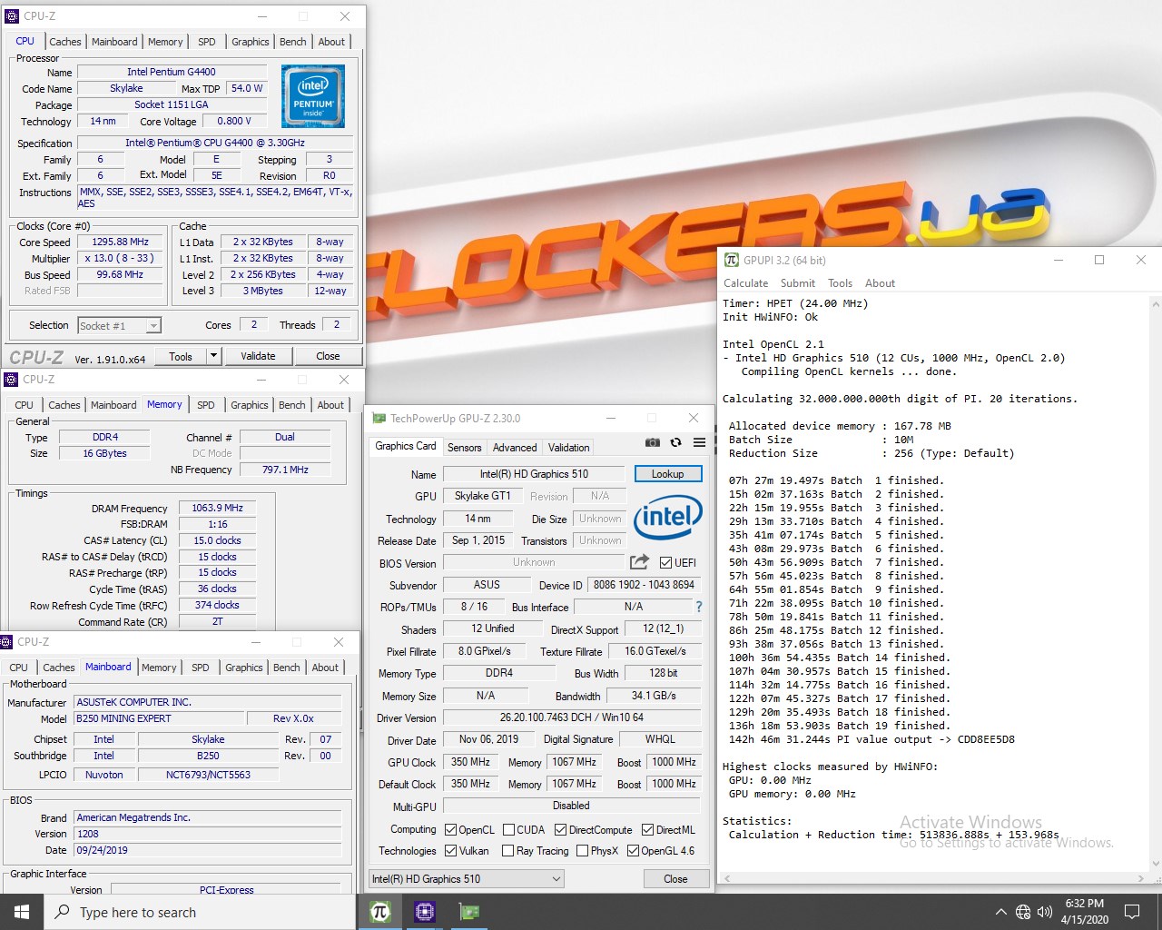Click the CPU-Z Tools button
Viewport: 1162px width, 930px height.
tap(181, 356)
